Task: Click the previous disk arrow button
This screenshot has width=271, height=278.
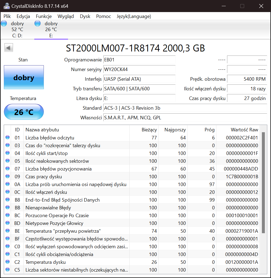Action: [x=9, y=48]
